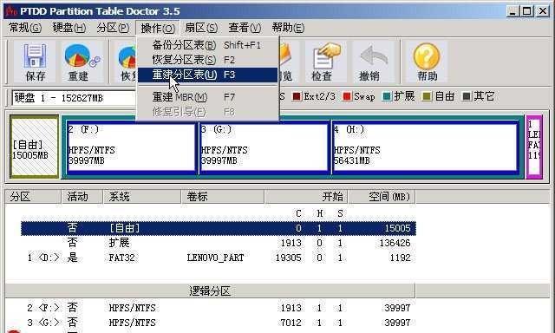Click the 开始 column header
555x333 pixels.
click(x=306, y=196)
